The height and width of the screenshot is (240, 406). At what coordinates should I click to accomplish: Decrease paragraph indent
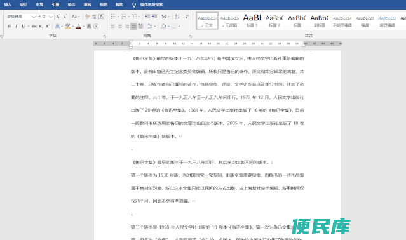147,17
